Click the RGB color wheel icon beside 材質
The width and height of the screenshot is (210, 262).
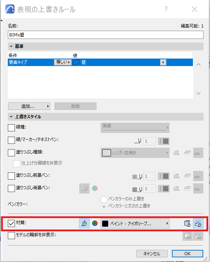pos(95,223)
